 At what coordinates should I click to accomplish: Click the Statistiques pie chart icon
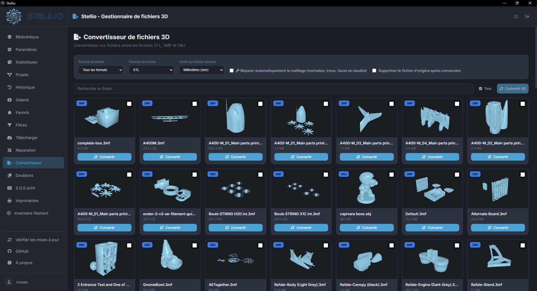10,62
